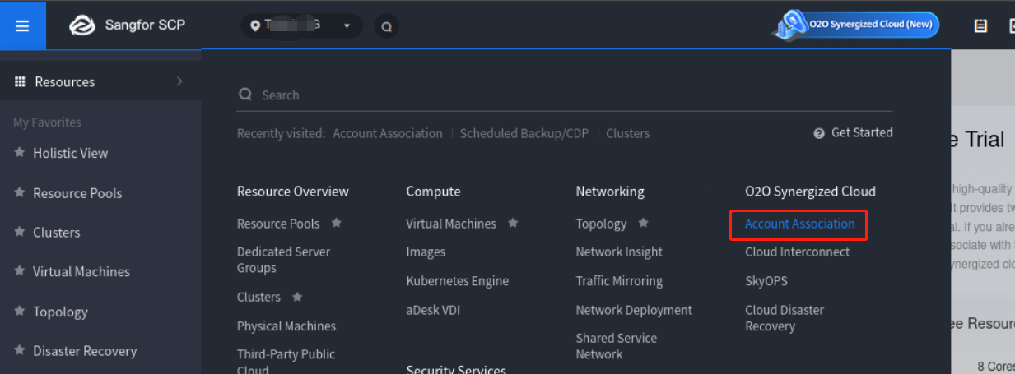Open Traffic Mirroring
This screenshot has width=1015, height=374.
pyautogui.click(x=620, y=281)
